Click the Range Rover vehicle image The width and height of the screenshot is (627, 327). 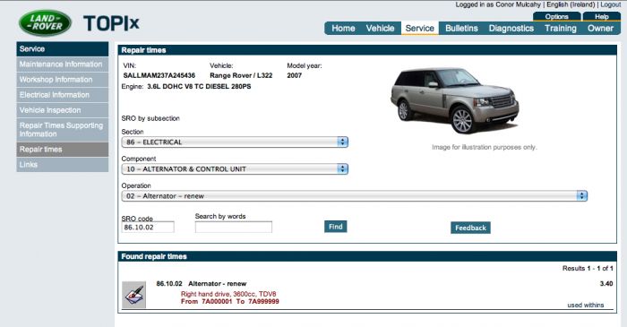pos(455,100)
